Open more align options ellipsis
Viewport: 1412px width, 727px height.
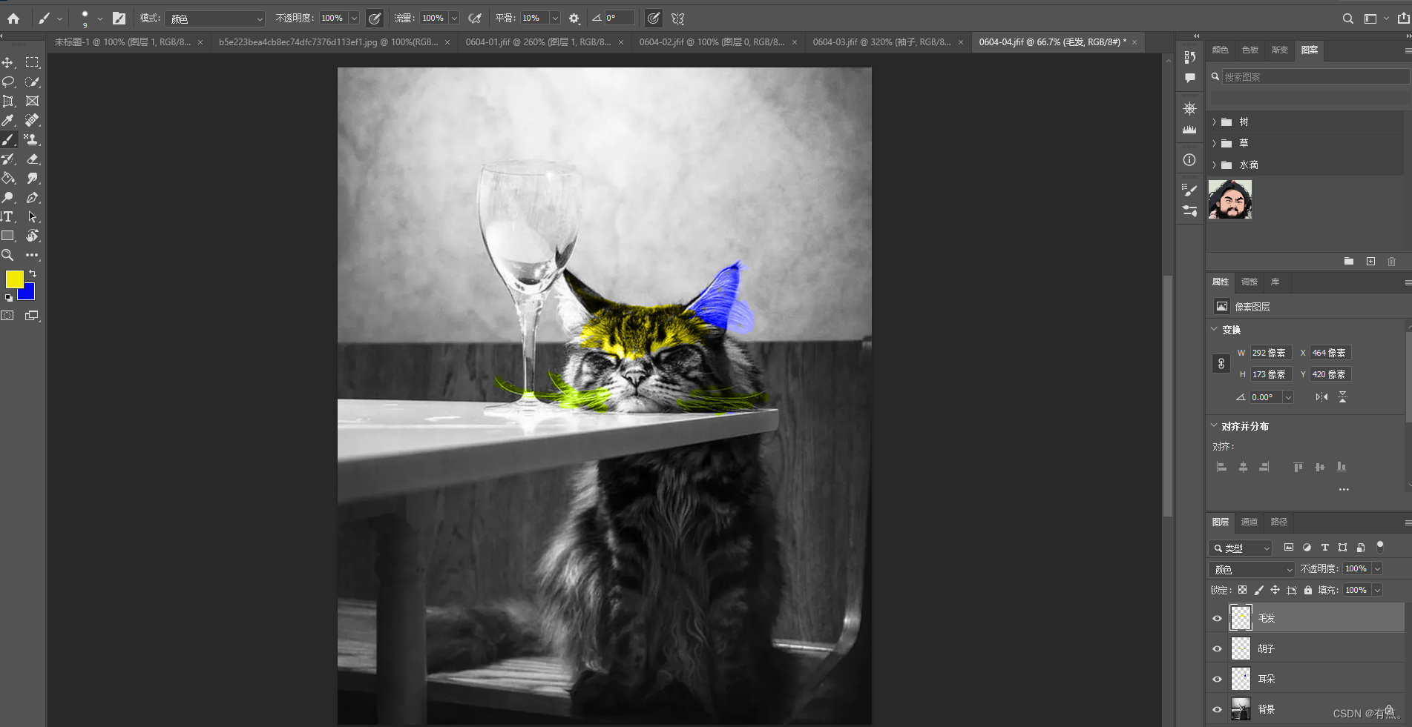tap(1344, 490)
